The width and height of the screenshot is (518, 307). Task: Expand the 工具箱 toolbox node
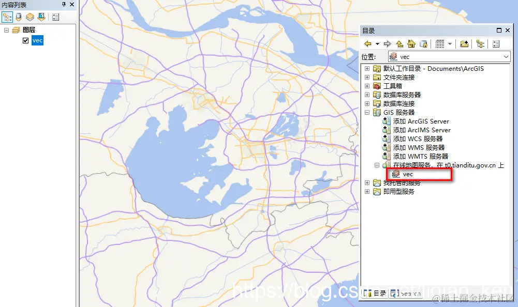[367, 86]
